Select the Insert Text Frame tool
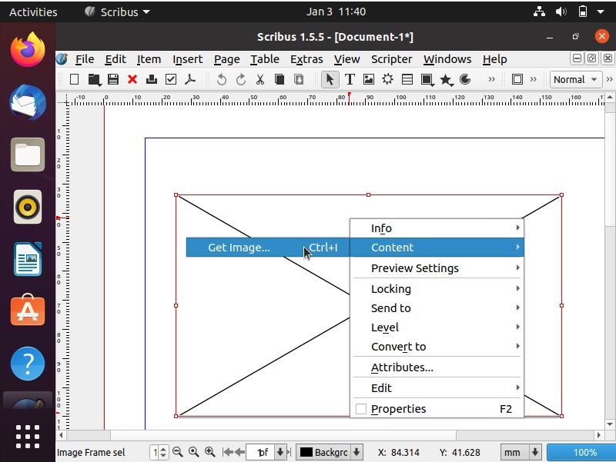 (351, 79)
